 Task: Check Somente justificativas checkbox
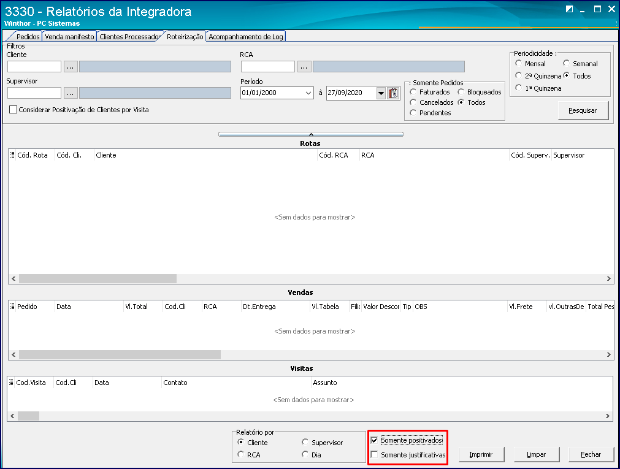(x=374, y=454)
